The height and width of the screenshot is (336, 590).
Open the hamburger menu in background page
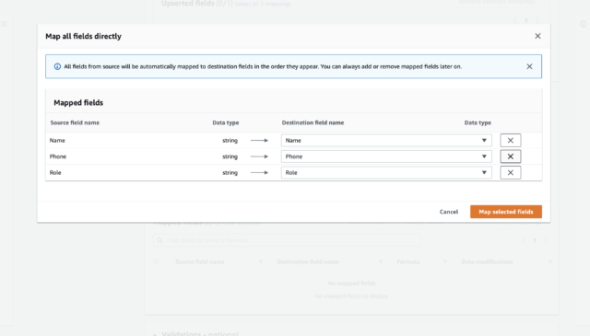(4, 24)
